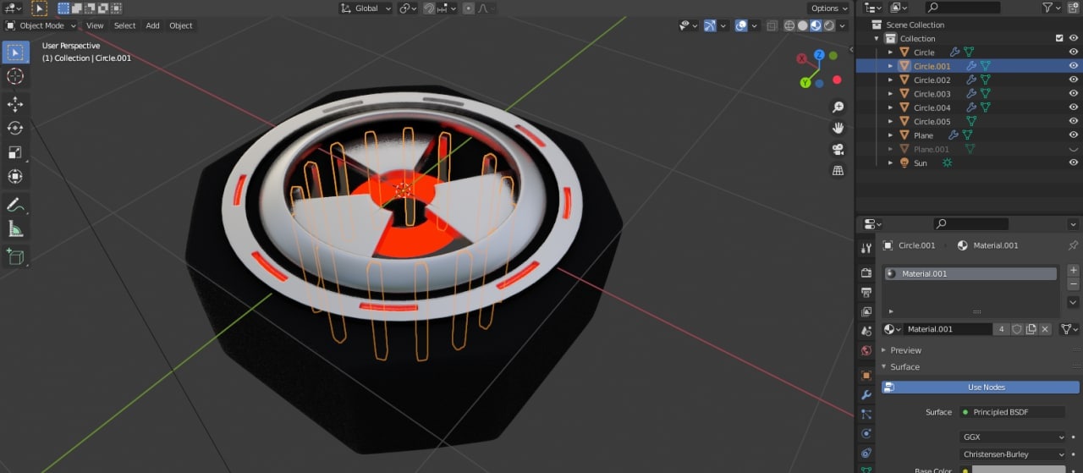This screenshot has height=473, width=1083.
Task: Open the Tool properties tab
Action: coord(866,248)
